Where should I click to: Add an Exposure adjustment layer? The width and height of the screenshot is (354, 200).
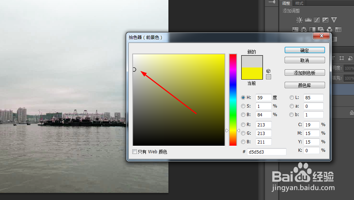[x=325, y=20]
